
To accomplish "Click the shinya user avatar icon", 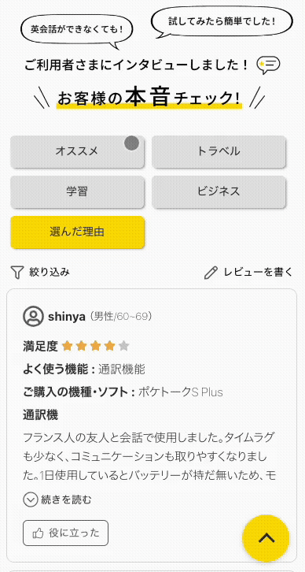I will (x=34, y=316).
